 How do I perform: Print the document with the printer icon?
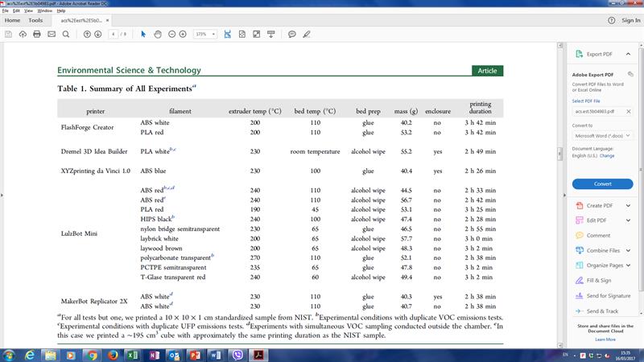coord(37,35)
